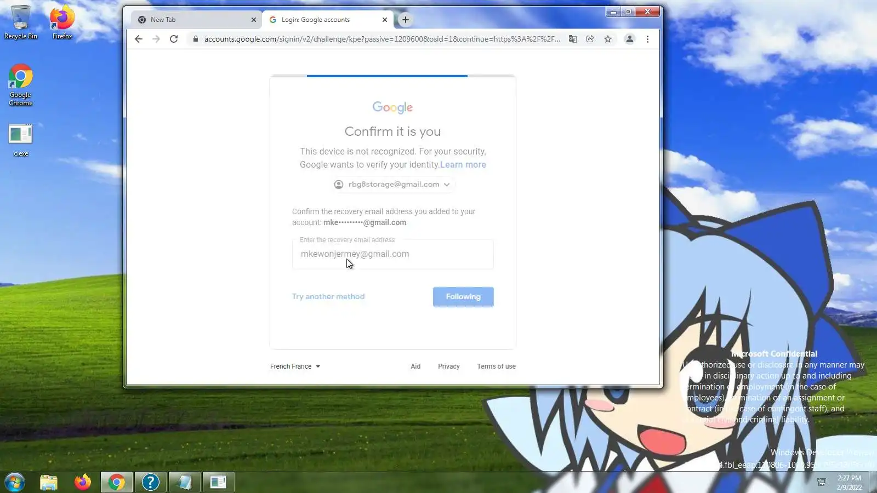Open the French France language dropdown
Viewport: 877px width, 493px height.
[295, 366]
